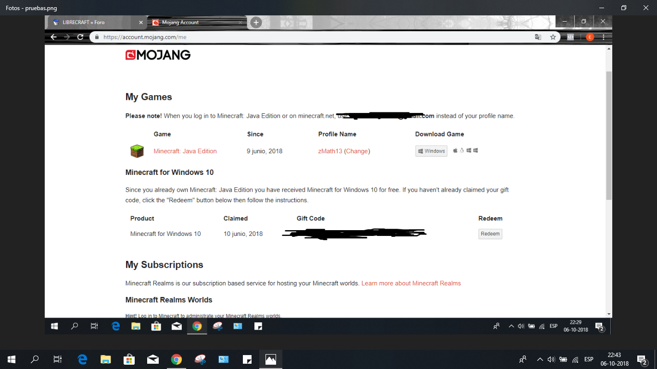The image size is (657, 369).
Task: Click the ESP language indicator in the taskbar showing 22:43
Action: click(589, 359)
